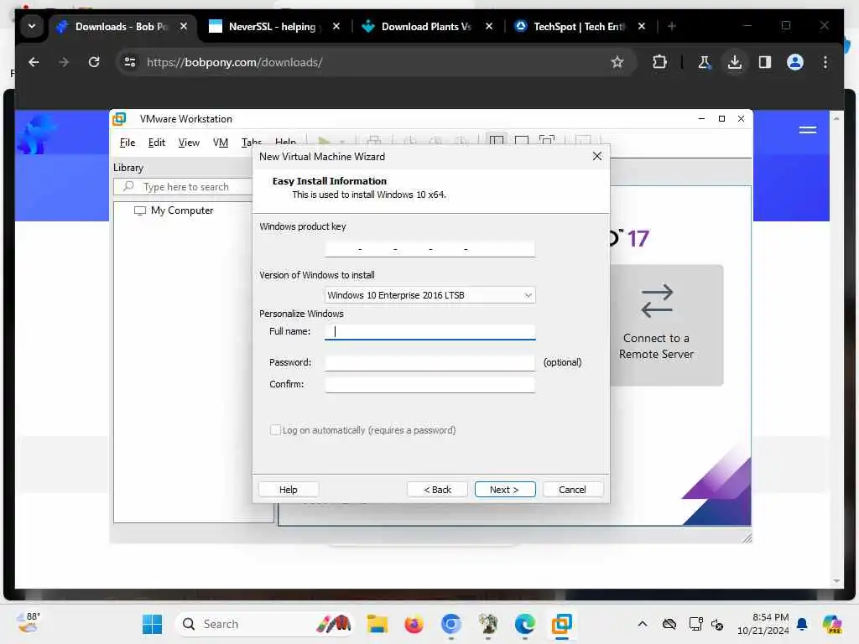This screenshot has width=859, height=644.
Task: Open the Copilot preview icon in taskbar
Action: pyautogui.click(x=831, y=624)
